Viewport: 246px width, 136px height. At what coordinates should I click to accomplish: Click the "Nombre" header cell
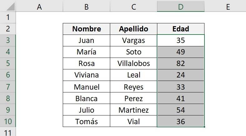(86, 29)
